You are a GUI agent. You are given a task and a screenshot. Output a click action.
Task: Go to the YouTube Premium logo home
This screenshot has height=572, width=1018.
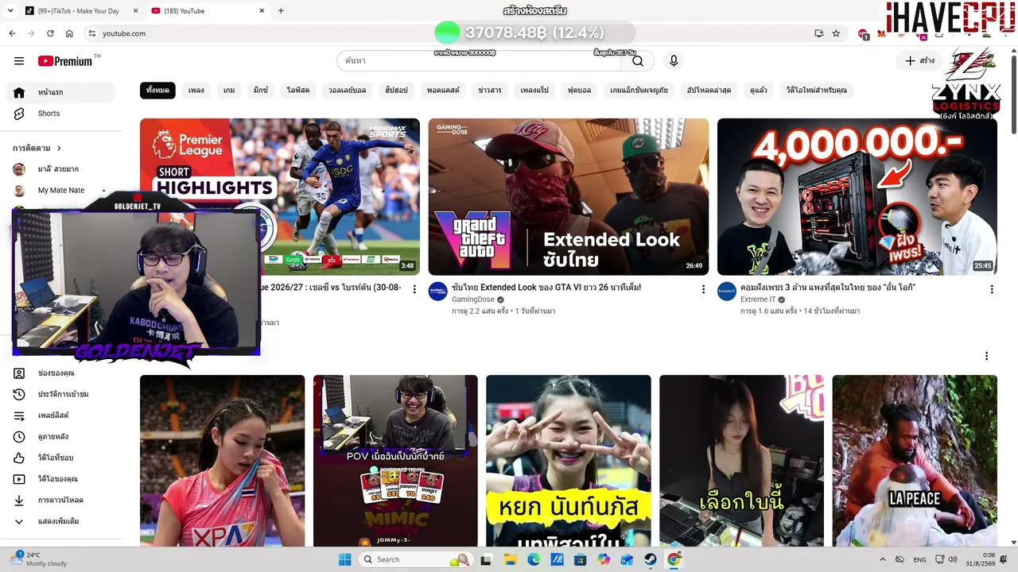[65, 61]
